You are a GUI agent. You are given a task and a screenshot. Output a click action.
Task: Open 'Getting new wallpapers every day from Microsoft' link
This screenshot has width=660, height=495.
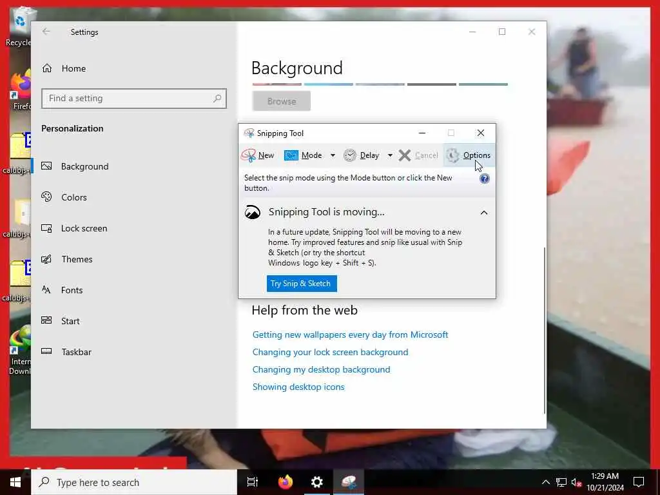350,335
